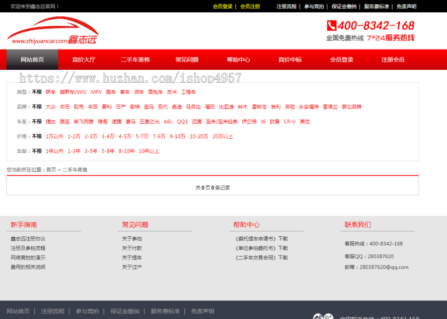The height and width of the screenshot is (319, 447).
Task: Filter series by 捷达
Action: [51, 122]
